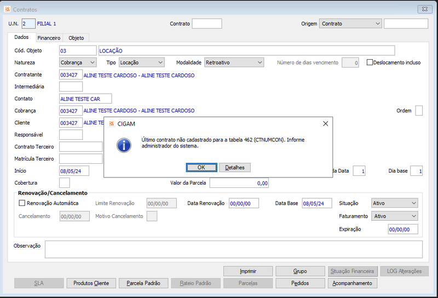Click the FILIAL 1 label text
Screen dimensions: 438x298
[47, 24]
